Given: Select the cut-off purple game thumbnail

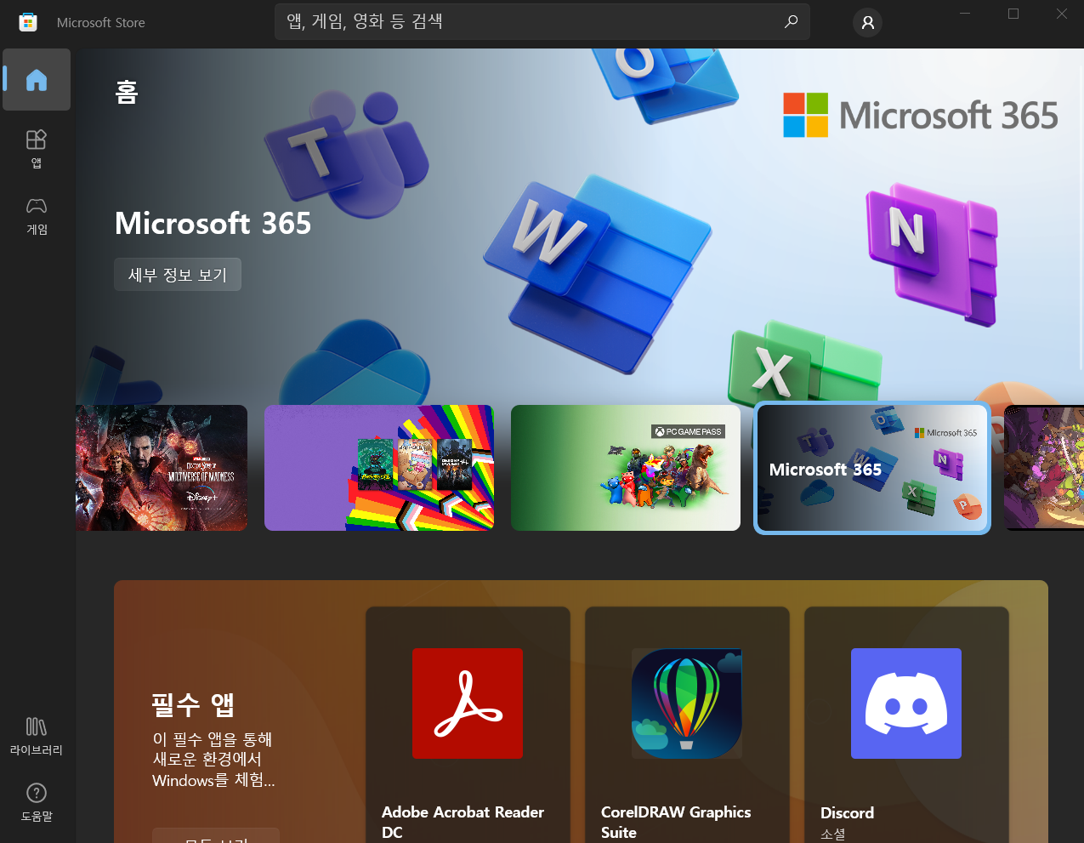Looking at the screenshot, I should (1044, 468).
